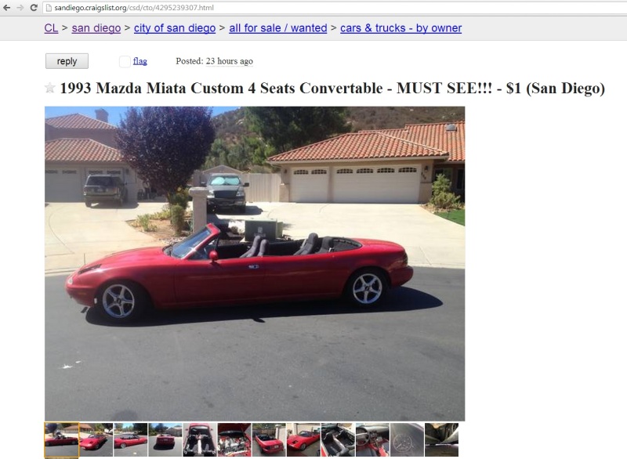Go to the san diego breadcrumb
Viewport: 627px width, 459px height.
tap(96, 28)
